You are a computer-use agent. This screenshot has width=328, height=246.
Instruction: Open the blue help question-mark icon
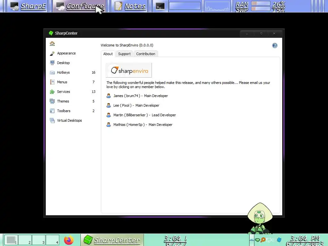tap(275, 45)
